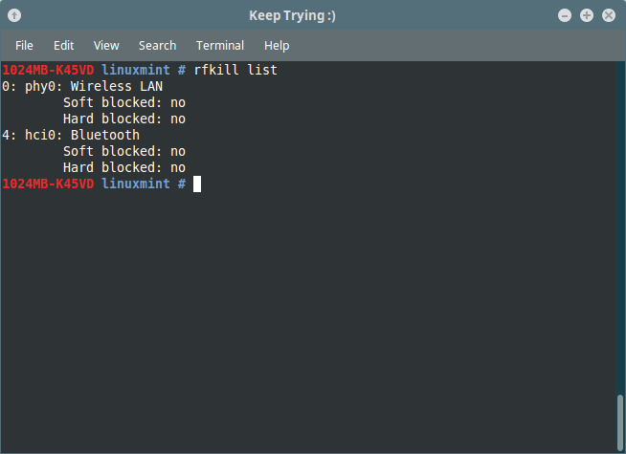Open the Edit menu

pos(64,45)
